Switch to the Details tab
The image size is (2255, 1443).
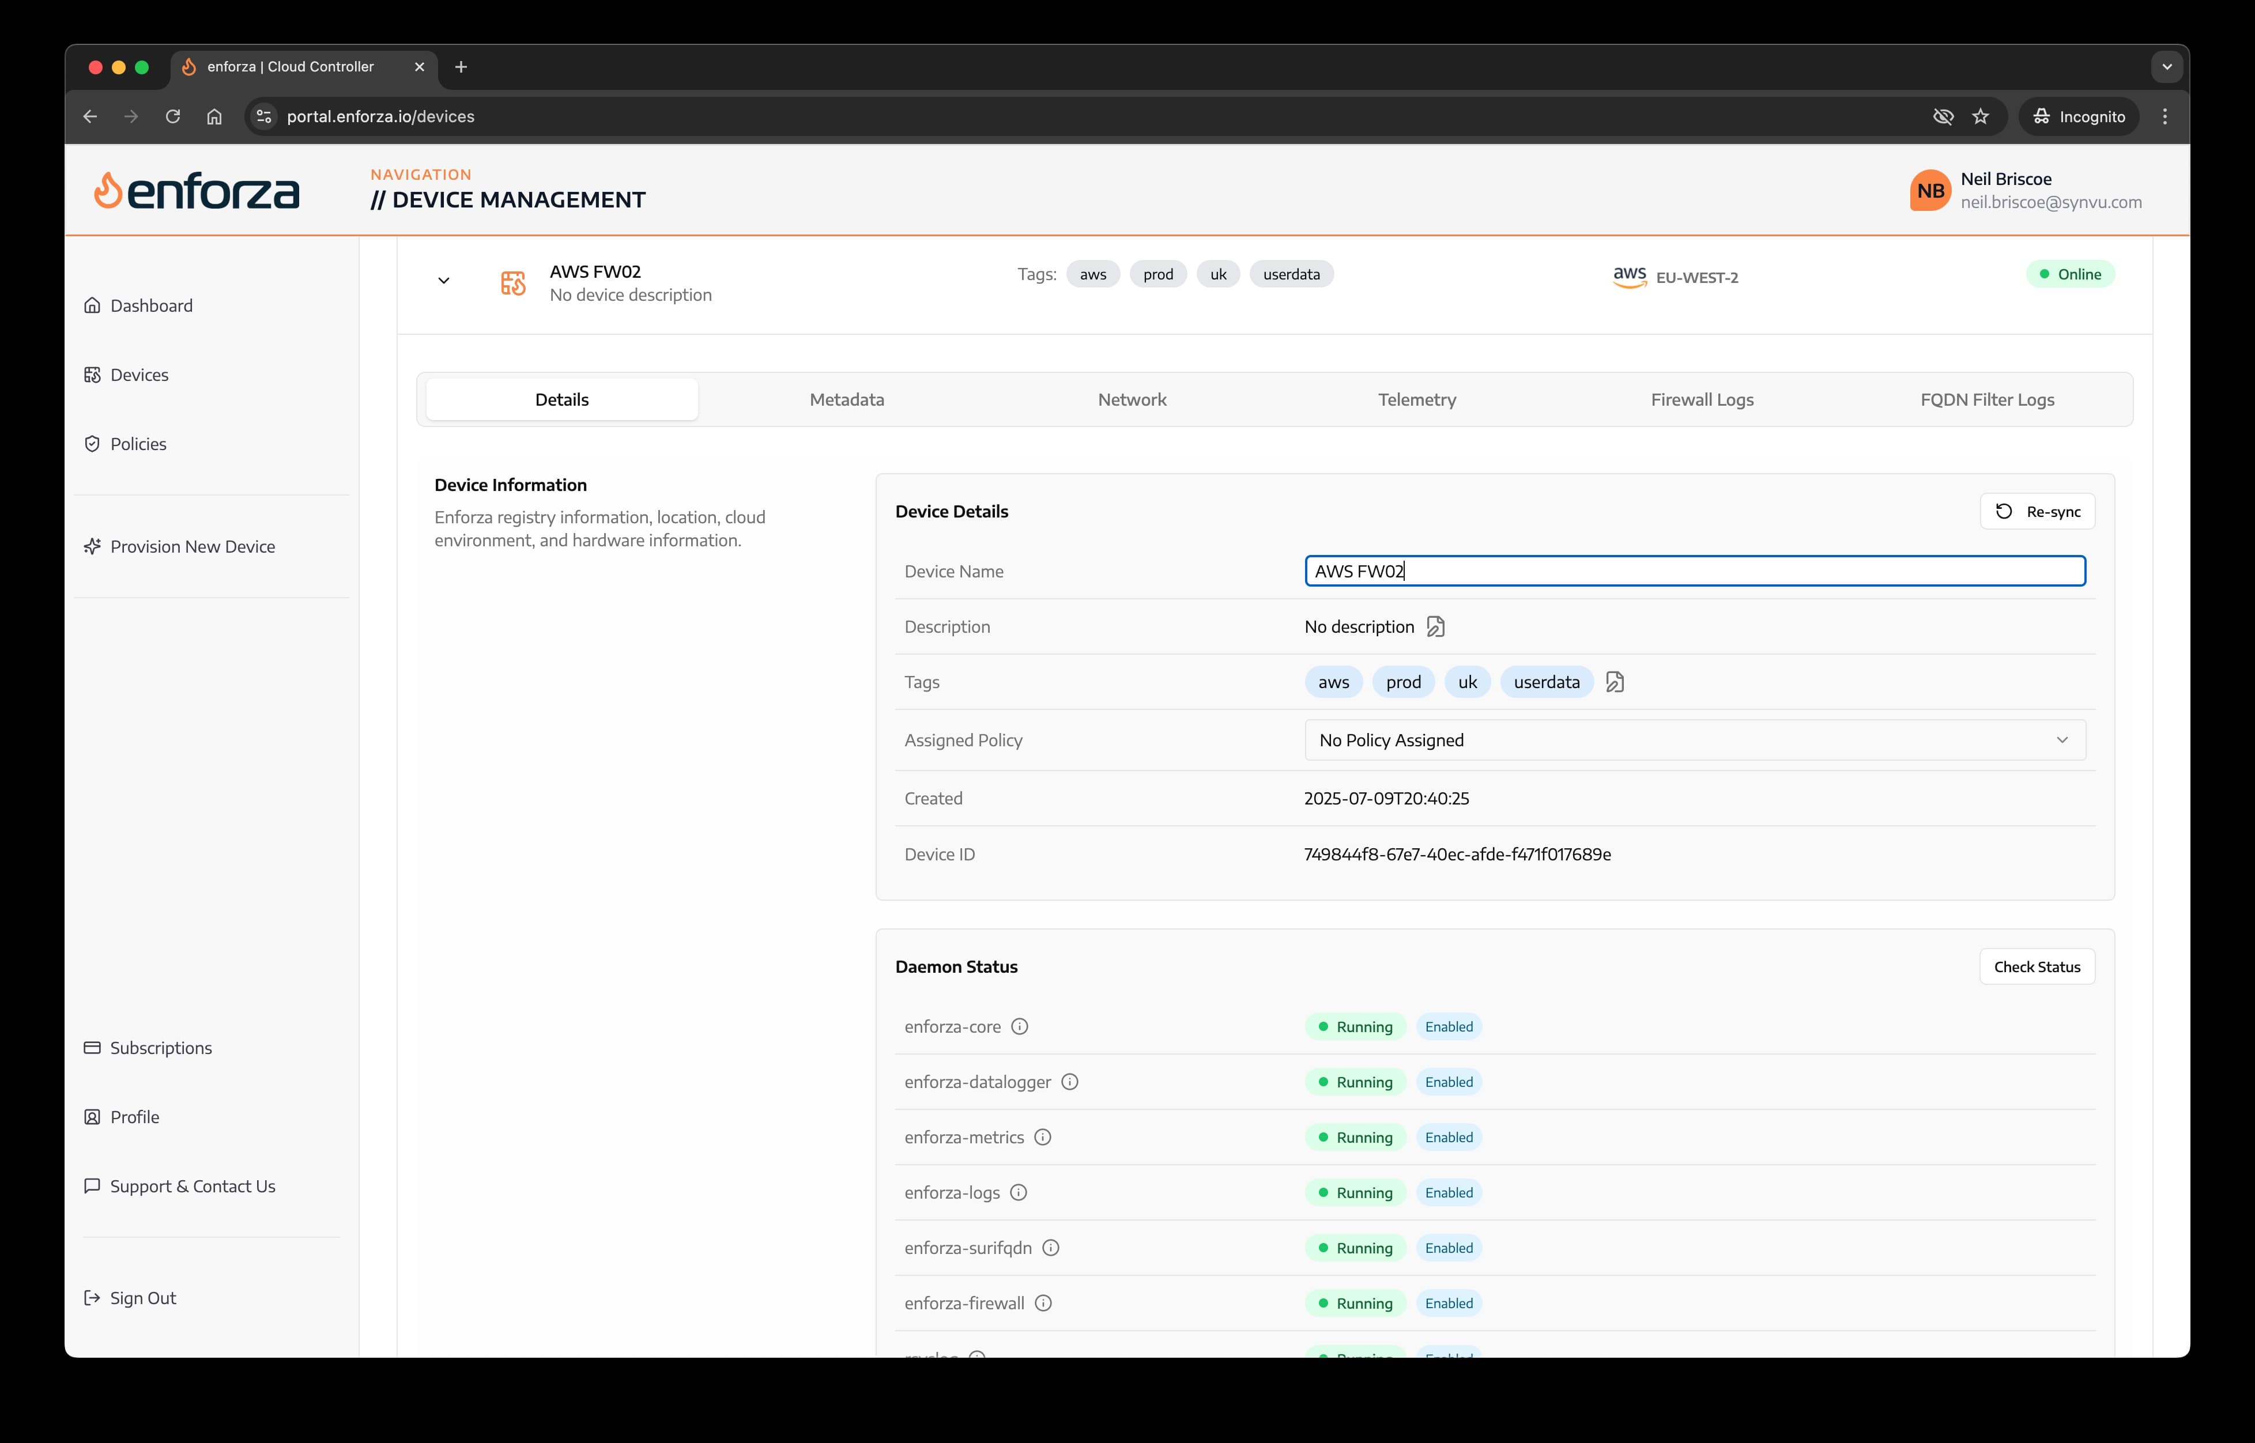(563, 399)
